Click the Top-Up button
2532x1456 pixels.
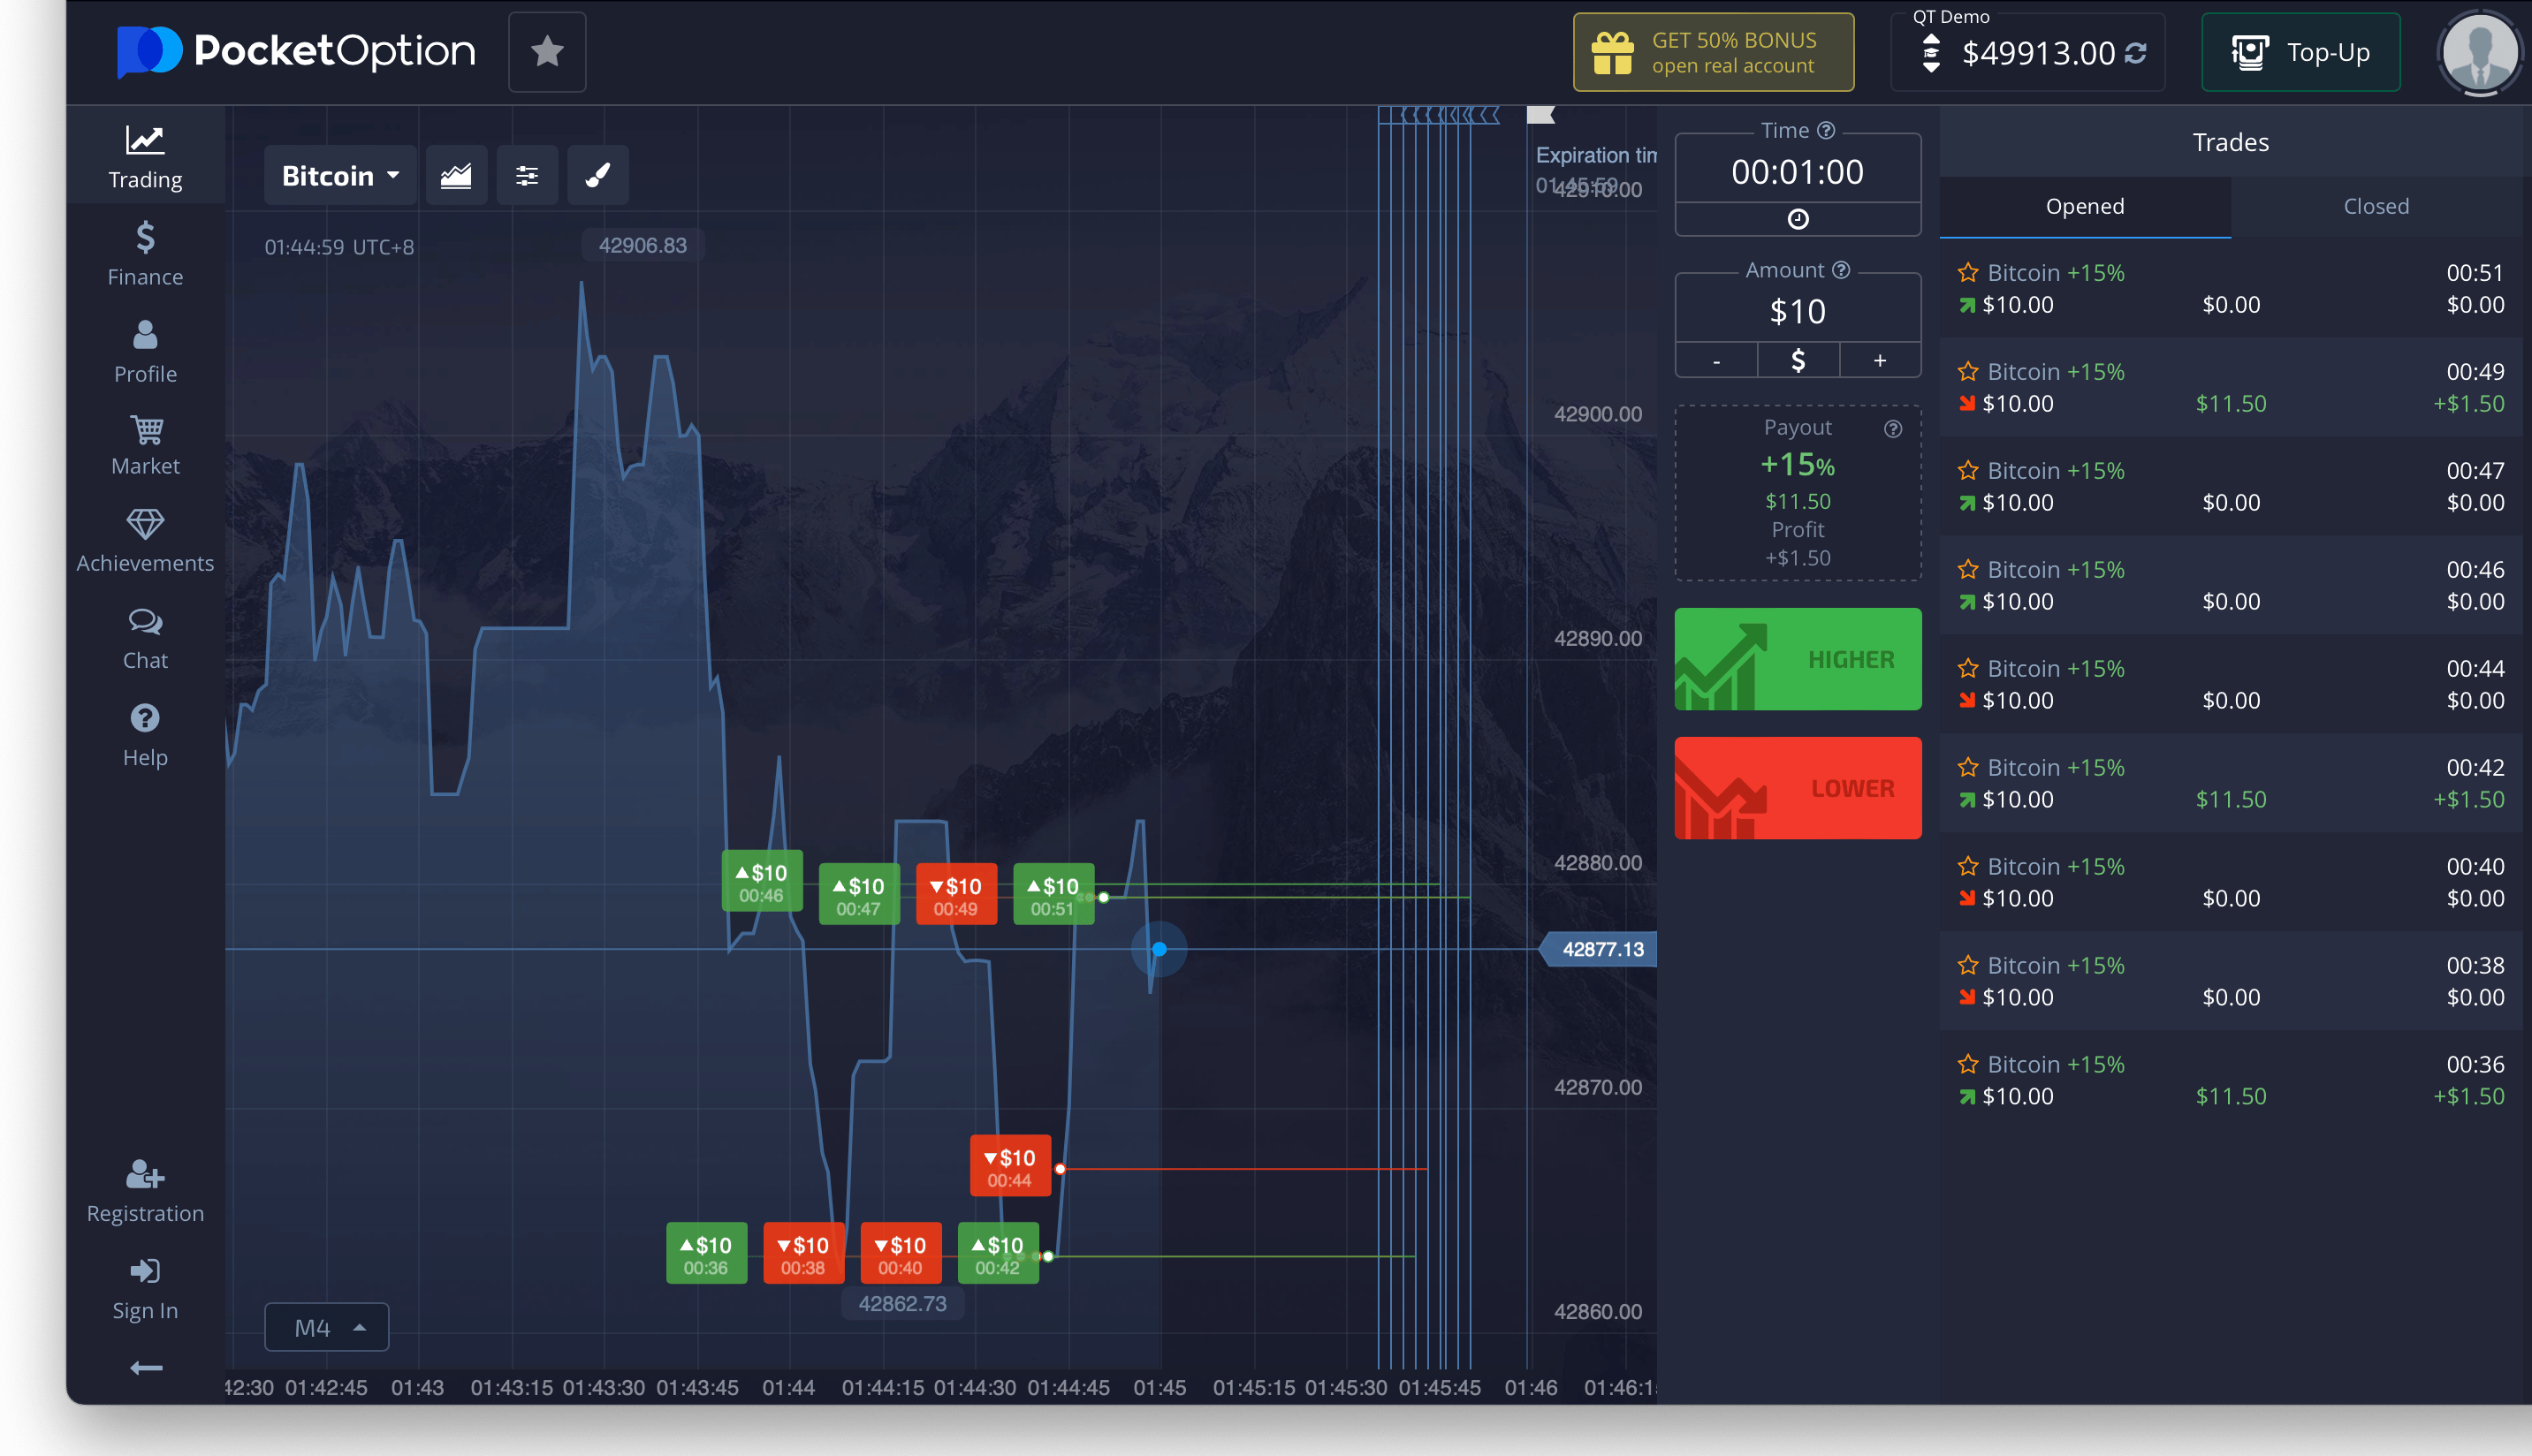tap(2300, 52)
